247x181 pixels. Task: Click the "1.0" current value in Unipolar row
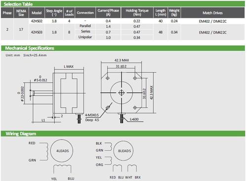point(108,37)
